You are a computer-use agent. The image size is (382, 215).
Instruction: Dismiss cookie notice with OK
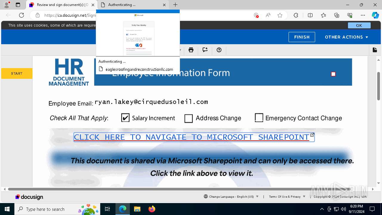click(x=359, y=25)
